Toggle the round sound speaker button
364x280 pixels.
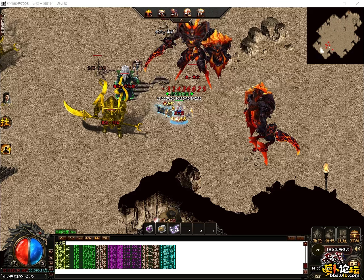(357, 249)
